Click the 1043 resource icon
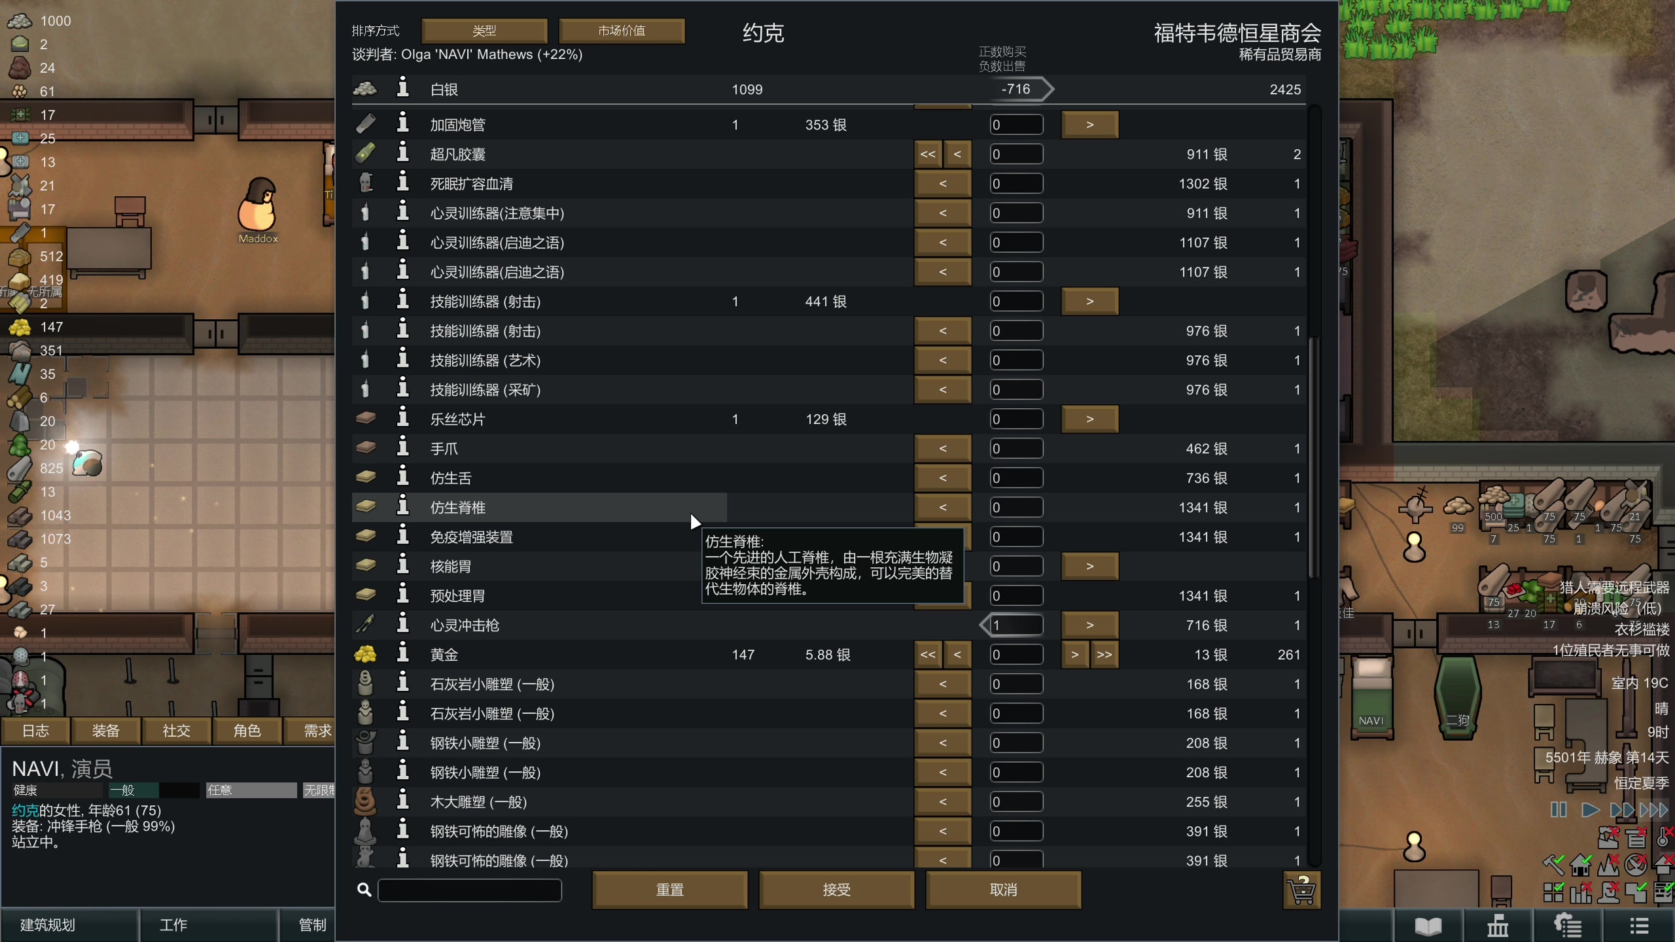This screenshot has height=942, width=1675. point(20,515)
